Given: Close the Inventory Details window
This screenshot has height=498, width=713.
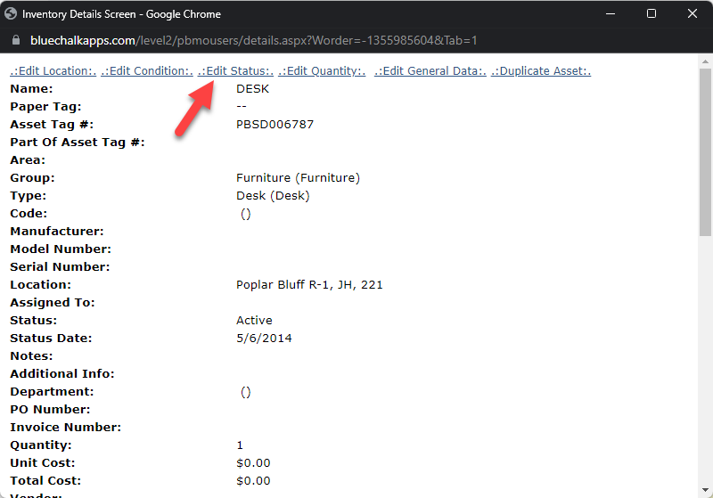Looking at the screenshot, I should point(693,13).
